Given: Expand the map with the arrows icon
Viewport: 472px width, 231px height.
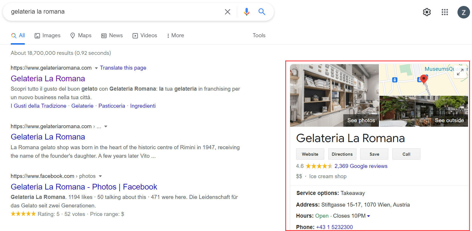Looking at the screenshot, I should pyautogui.click(x=460, y=72).
